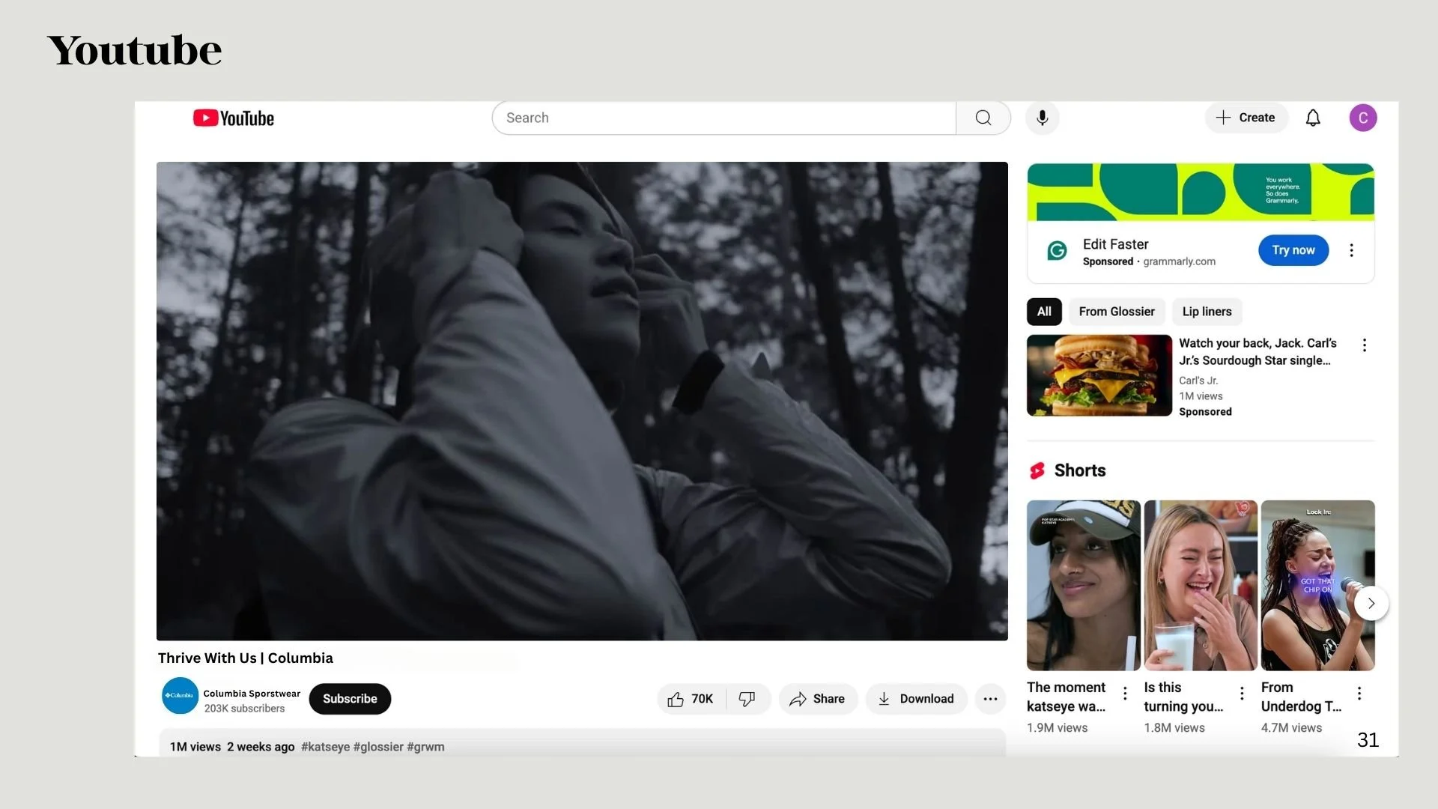
Task: Open options menu for Carl's Jr. video
Action: click(x=1365, y=345)
